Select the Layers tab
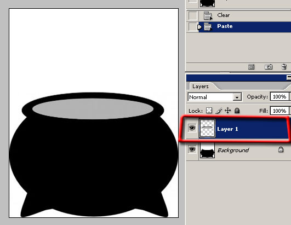The width and height of the screenshot is (291, 225). (201, 86)
